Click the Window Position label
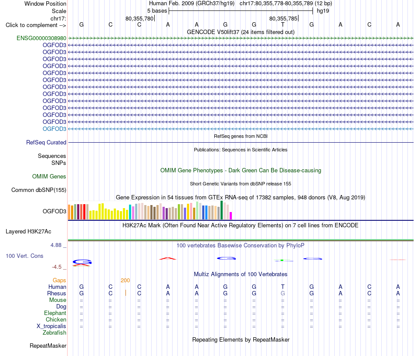Image resolution: width=414 pixels, height=356 pixels. tap(45, 3)
